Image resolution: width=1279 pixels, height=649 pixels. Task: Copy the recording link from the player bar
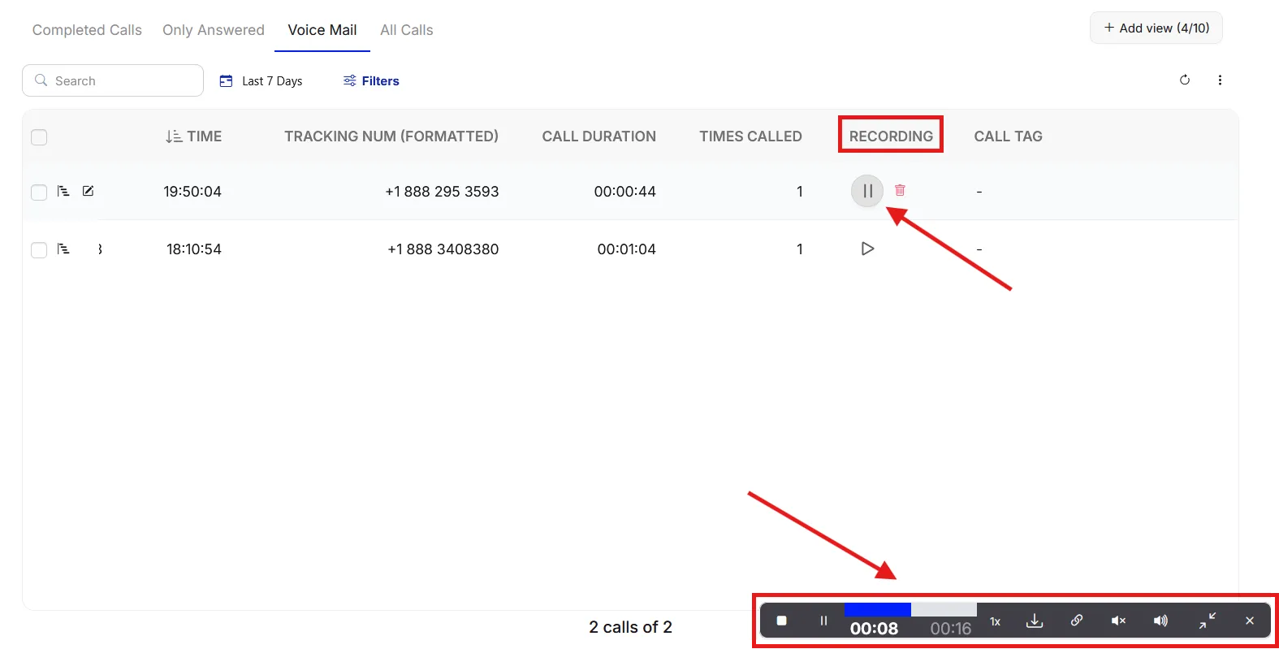(x=1077, y=621)
